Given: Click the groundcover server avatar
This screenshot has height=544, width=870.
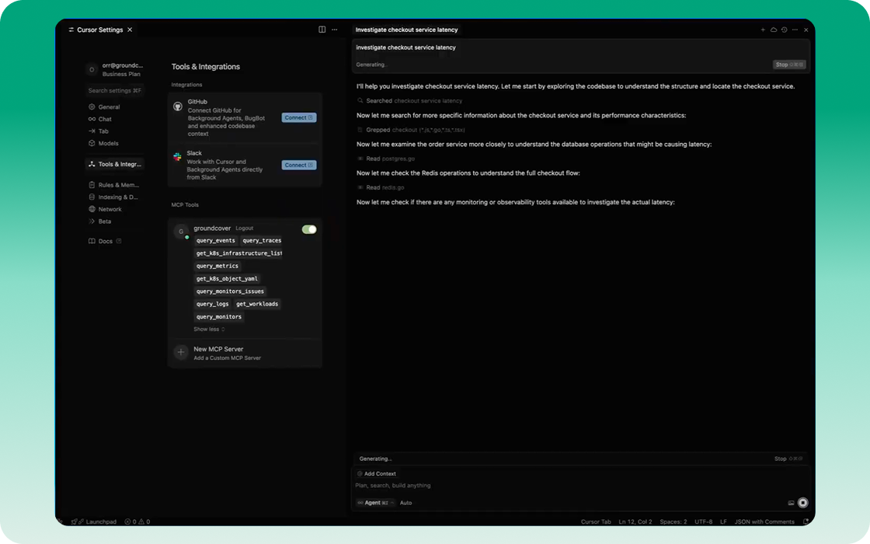Looking at the screenshot, I should pos(181,232).
